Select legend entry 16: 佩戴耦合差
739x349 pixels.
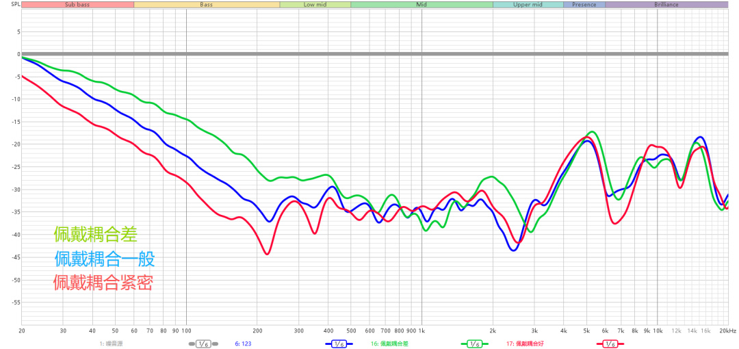pos(389,344)
